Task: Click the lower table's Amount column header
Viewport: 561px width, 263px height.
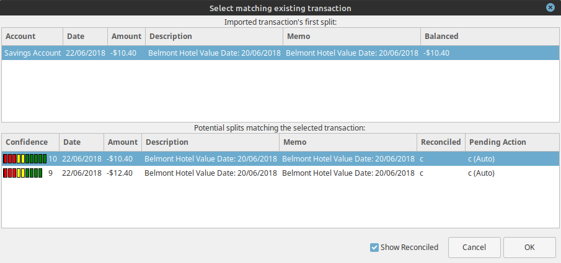Action: 123,142
